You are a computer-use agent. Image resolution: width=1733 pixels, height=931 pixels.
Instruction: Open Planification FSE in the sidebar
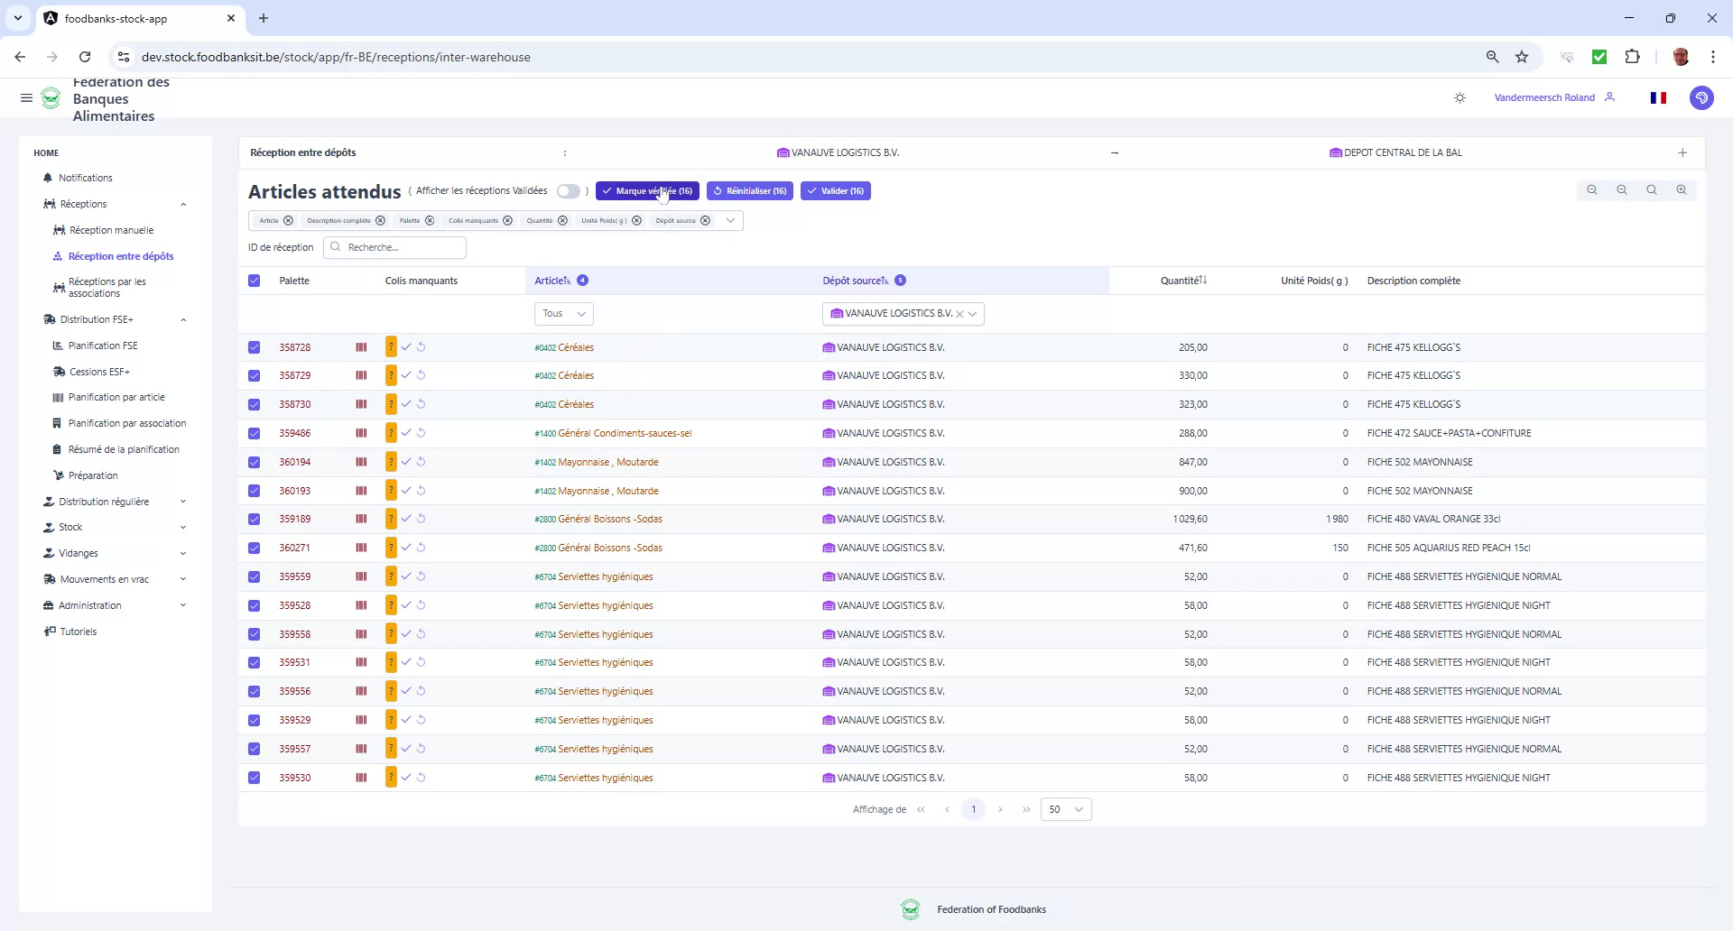point(104,346)
